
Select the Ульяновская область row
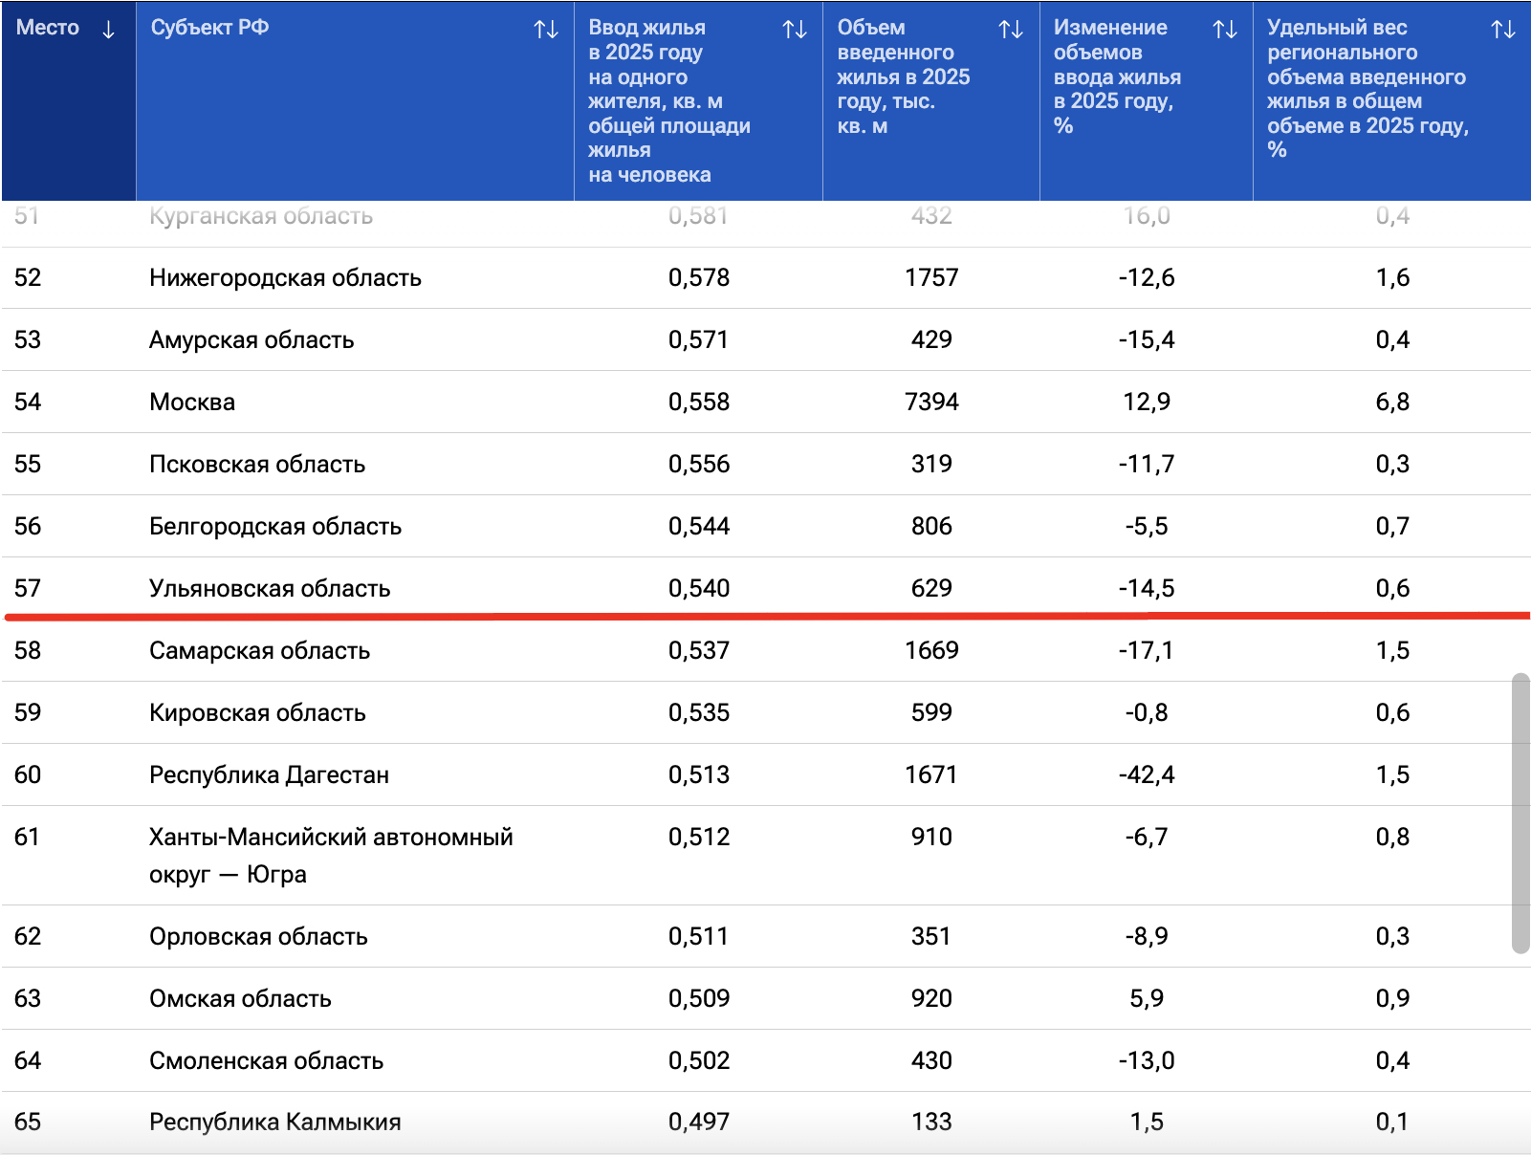[x=270, y=589]
